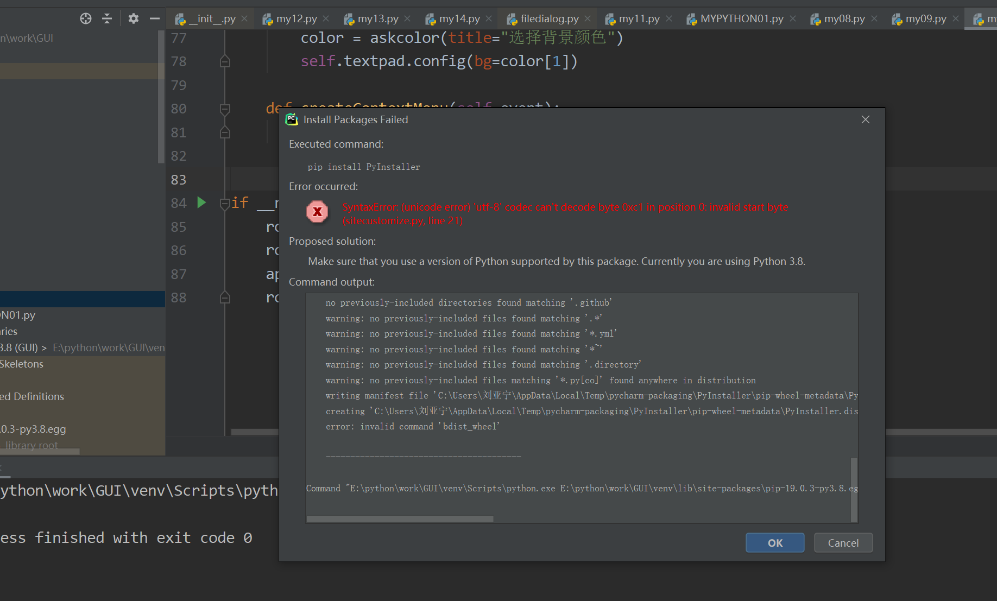Close the my09.py tab
Viewport: 997px width, 601px height.
click(956, 18)
